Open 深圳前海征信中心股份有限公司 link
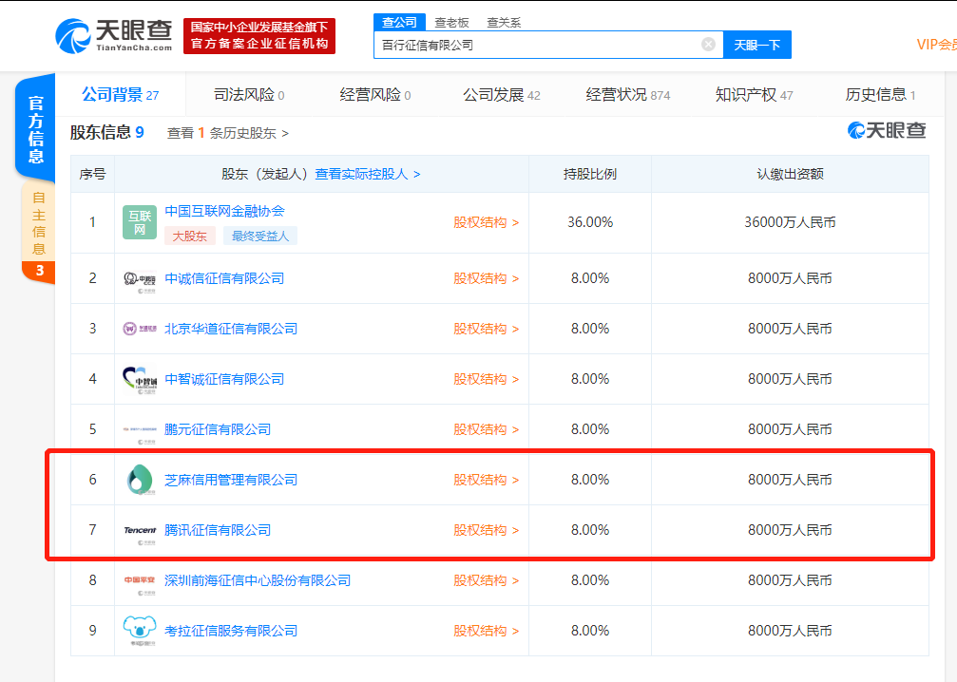The width and height of the screenshot is (957, 682). pos(258,580)
